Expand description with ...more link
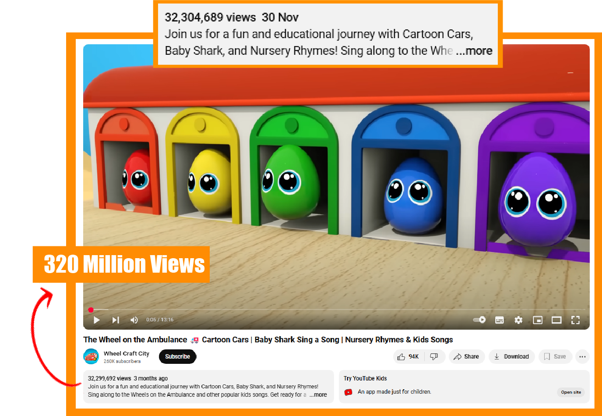 click(x=318, y=395)
